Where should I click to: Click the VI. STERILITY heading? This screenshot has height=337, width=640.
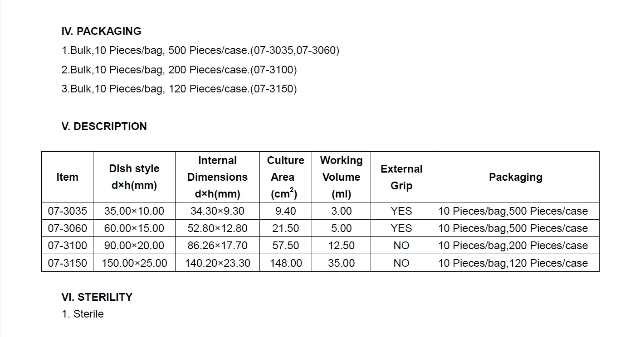(97, 297)
